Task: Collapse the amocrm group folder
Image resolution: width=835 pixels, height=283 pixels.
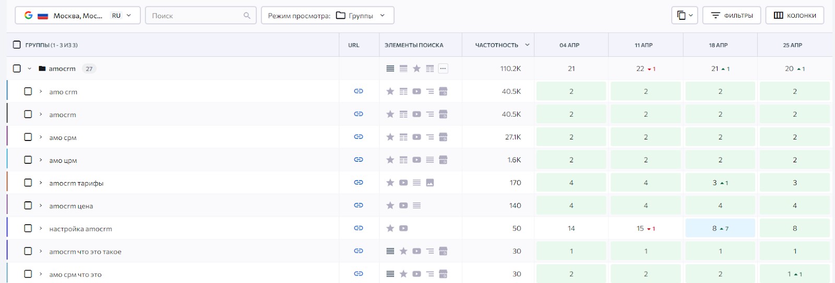Action: pyautogui.click(x=30, y=69)
